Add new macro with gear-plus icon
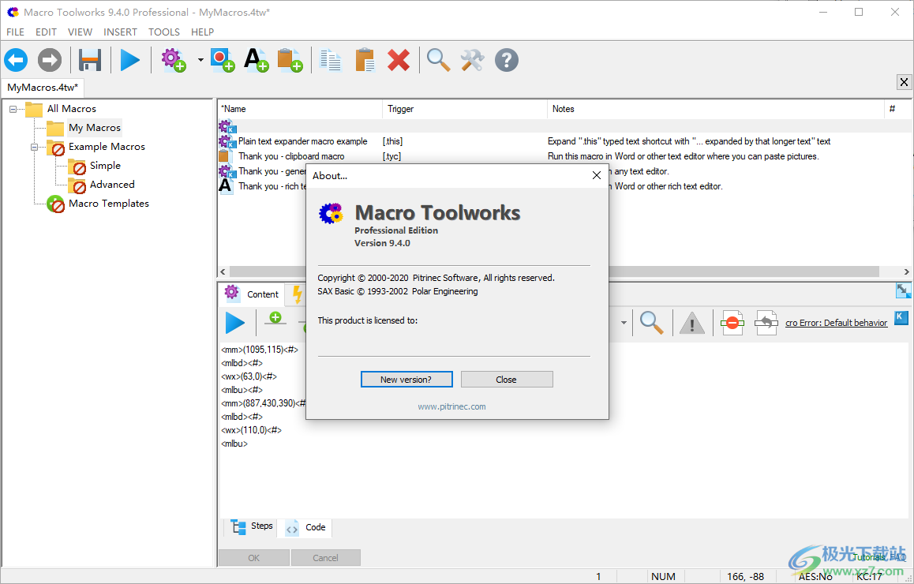The height and width of the screenshot is (584, 914). tap(173, 60)
